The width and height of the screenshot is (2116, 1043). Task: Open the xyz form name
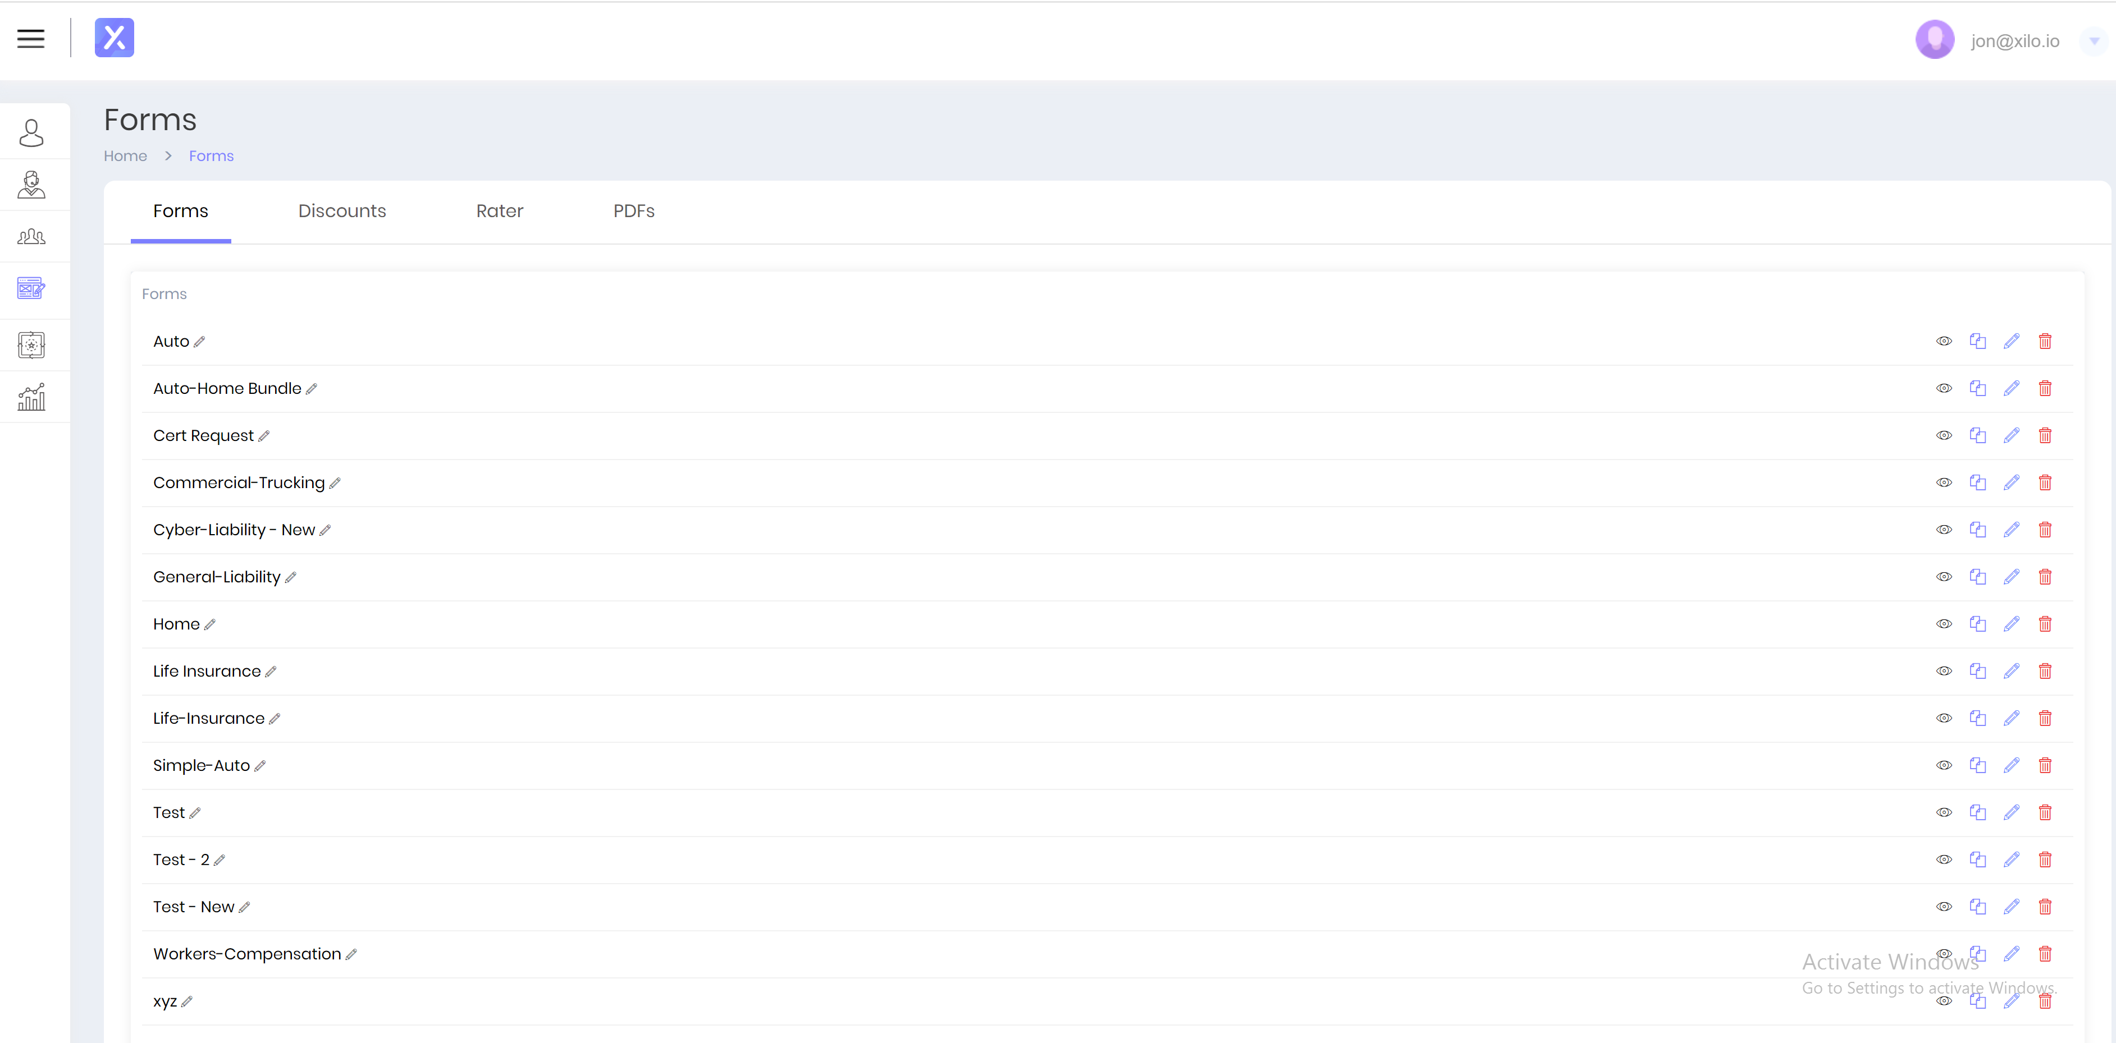coord(165,1001)
